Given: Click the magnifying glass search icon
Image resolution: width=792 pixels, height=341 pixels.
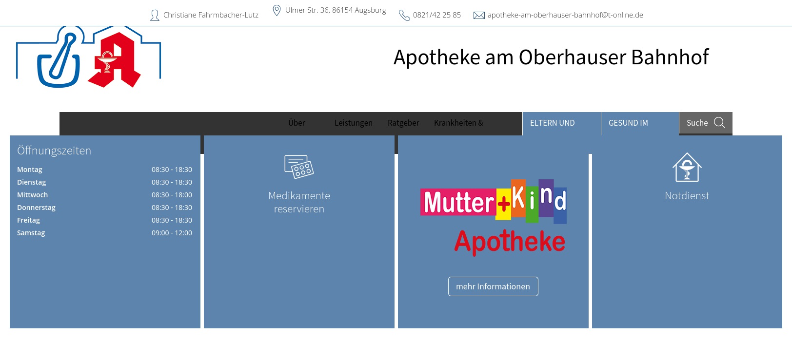Looking at the screenshot, I should click(x=719, y=123).
